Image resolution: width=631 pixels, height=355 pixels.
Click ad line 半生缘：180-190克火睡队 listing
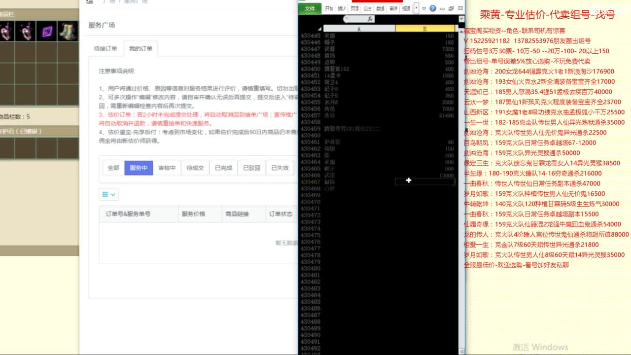pyautogui.click(x=532, y=173)
